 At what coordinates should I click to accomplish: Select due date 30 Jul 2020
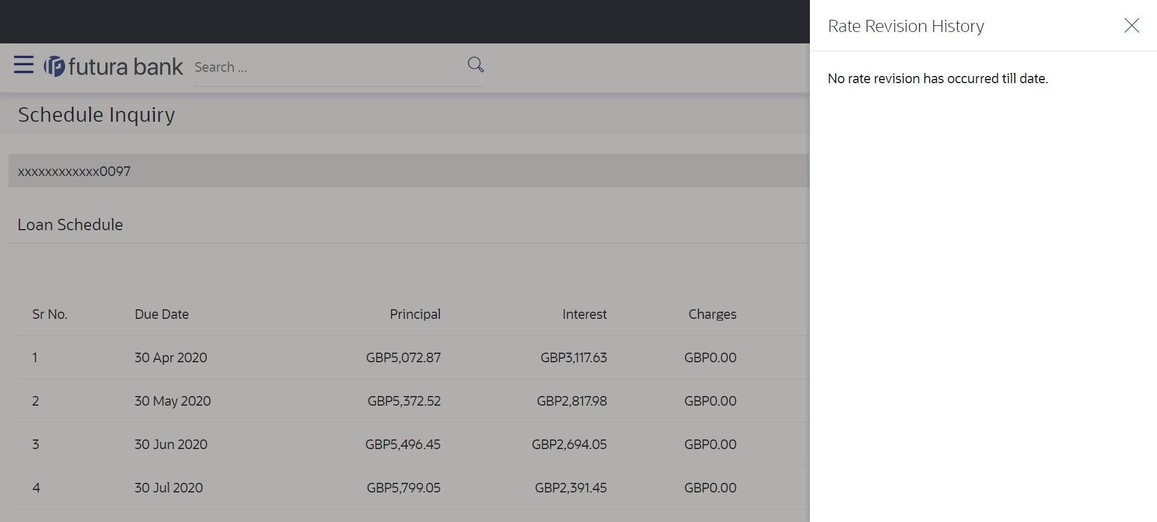coord(169,488)
